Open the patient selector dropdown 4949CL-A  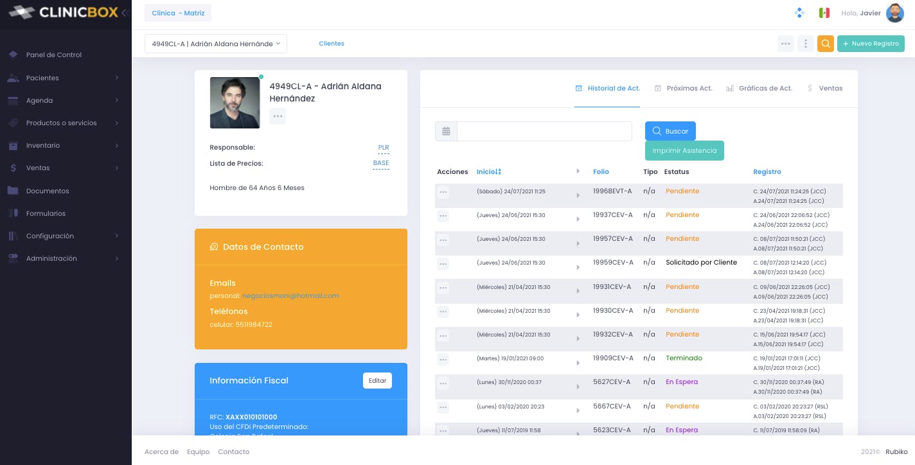tap(216, 44)
